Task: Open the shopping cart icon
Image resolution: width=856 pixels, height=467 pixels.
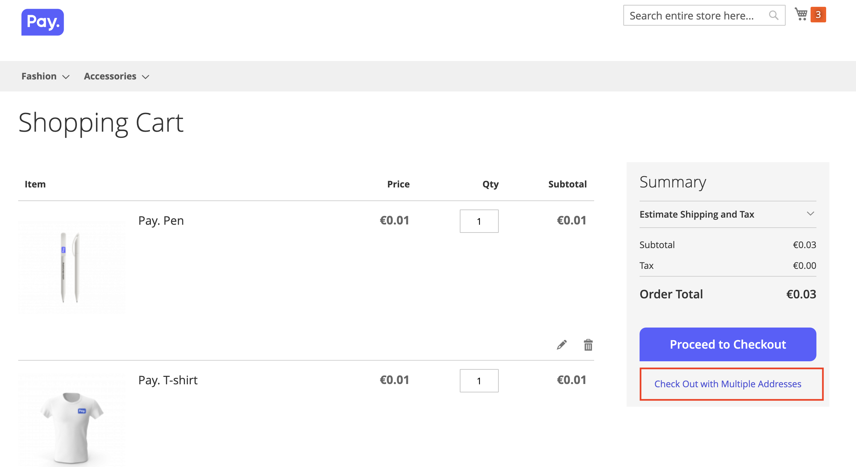Action: 801,14
